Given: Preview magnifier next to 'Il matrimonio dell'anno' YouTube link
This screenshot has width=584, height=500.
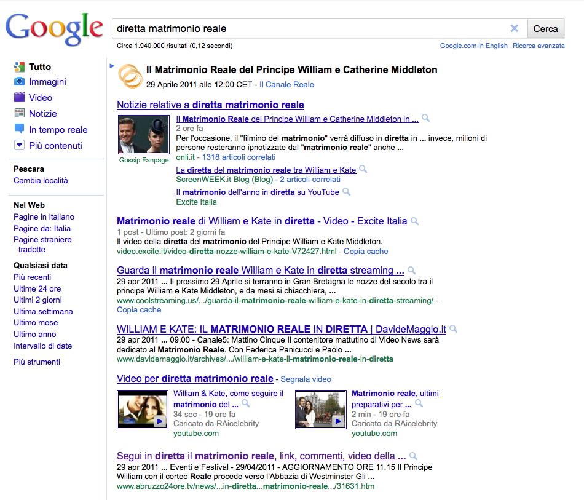Looking at the screenshot, I should [x=346, y=191].
